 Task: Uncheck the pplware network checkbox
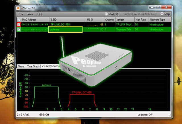click(x=19, y=29)
